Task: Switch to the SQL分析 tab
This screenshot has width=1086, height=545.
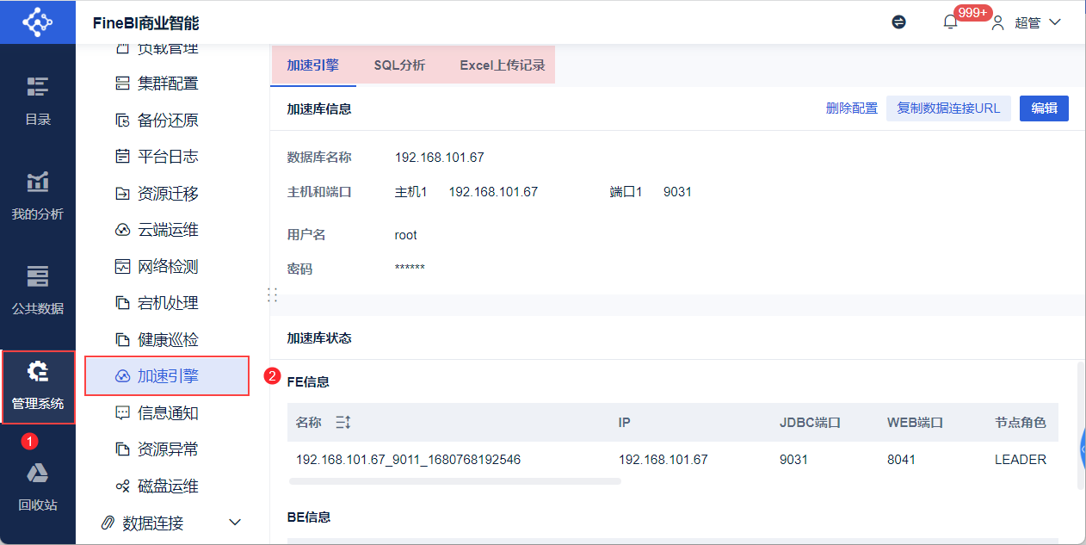Action: point(399,65)
